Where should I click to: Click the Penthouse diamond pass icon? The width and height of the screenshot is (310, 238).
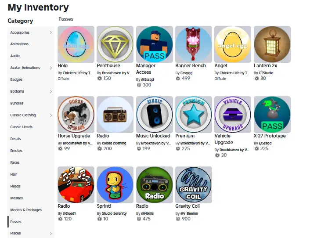(x=115, y=44)
